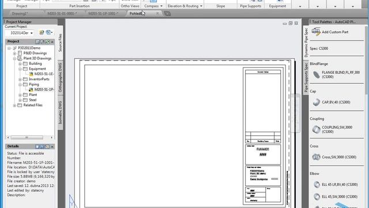This screenshot has width=369, height=208.
Task: Open the Orthographic DWG vertical tab
Action: [x=60, y=77]
